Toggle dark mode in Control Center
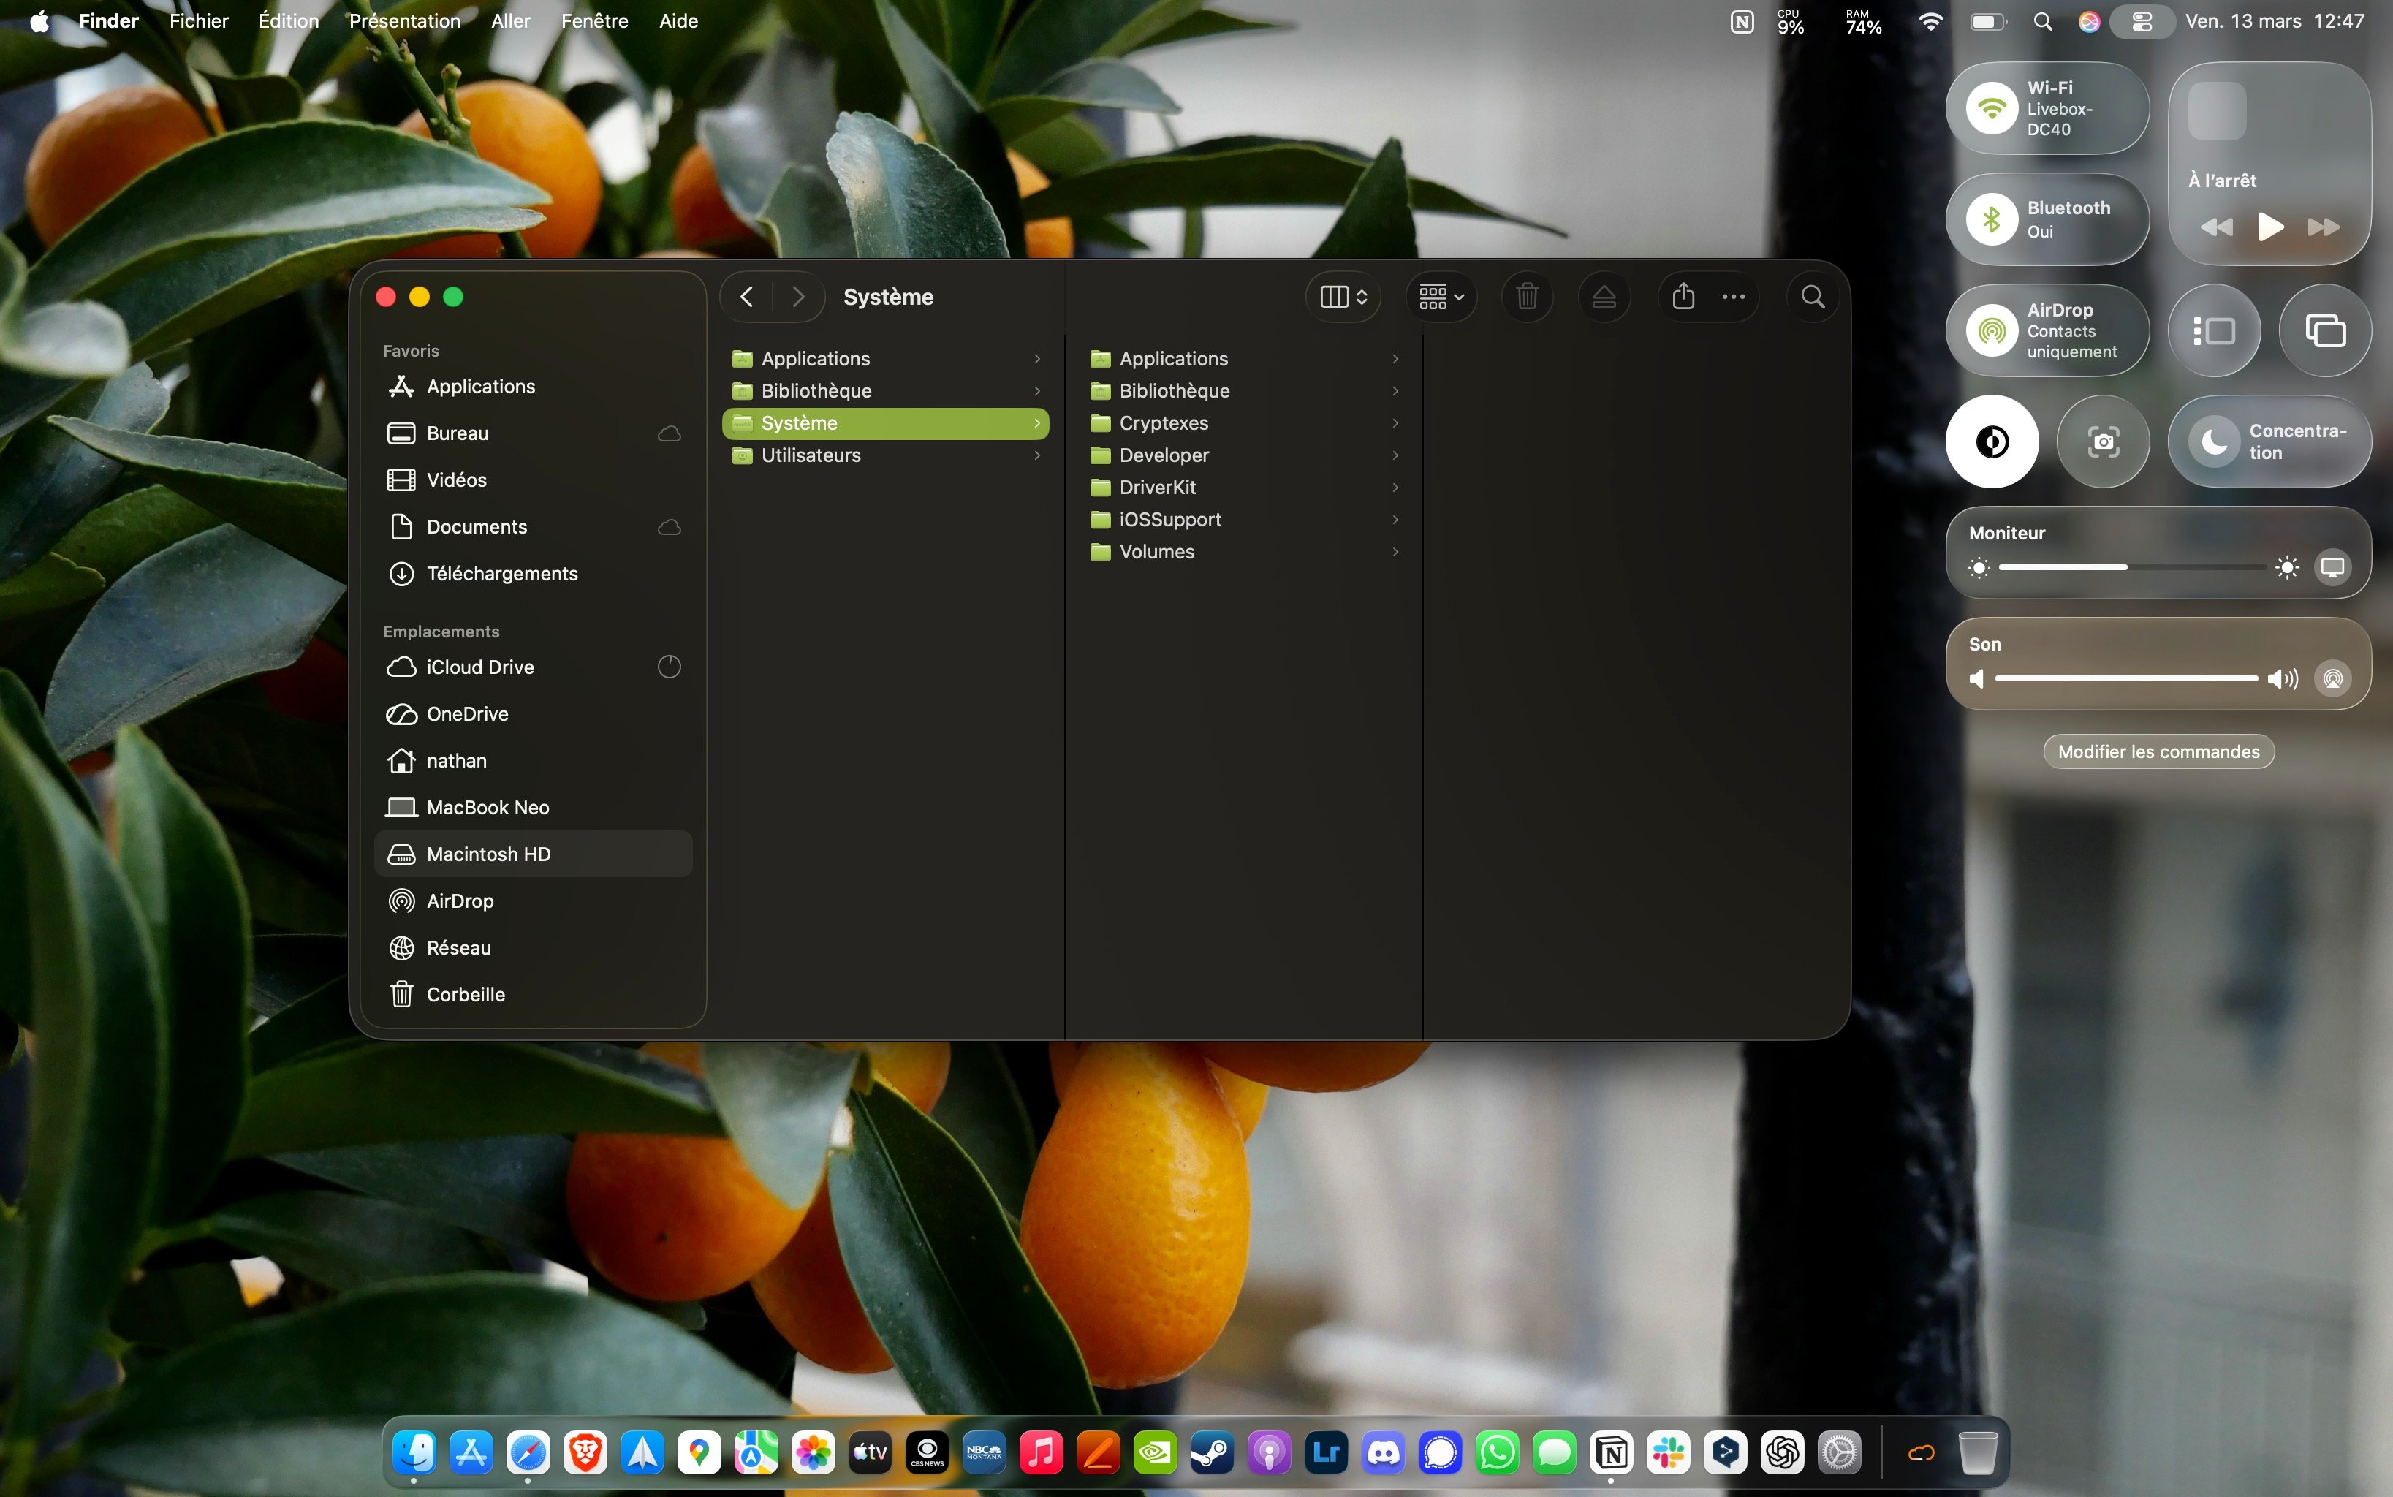This screenshot has height=1497, width=2393. [x=1991, y=442]
